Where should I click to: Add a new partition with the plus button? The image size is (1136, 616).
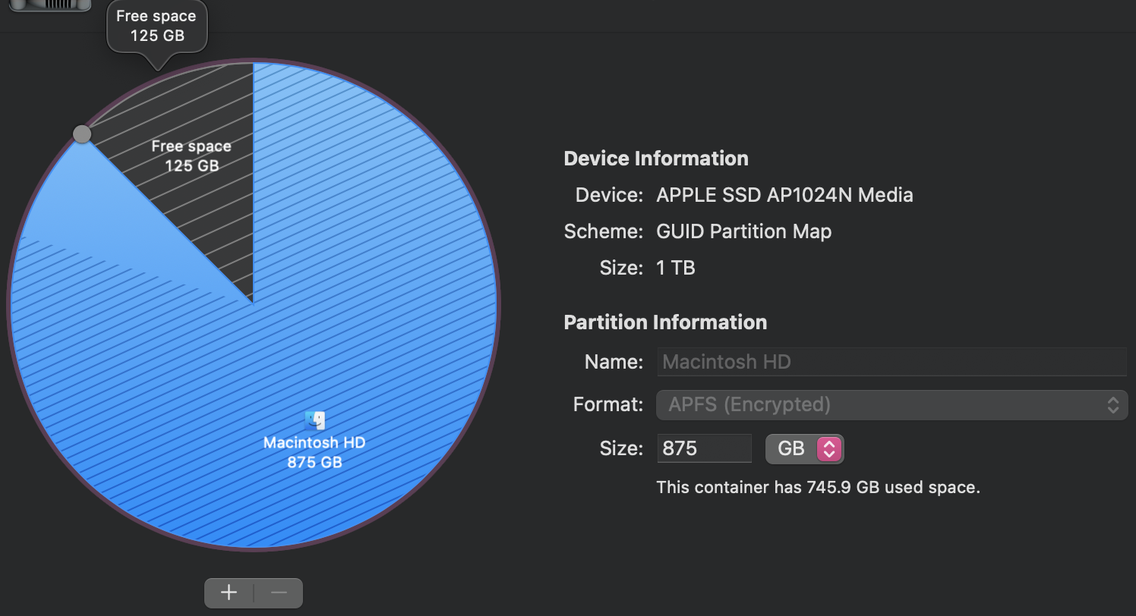tap(229, 592)
